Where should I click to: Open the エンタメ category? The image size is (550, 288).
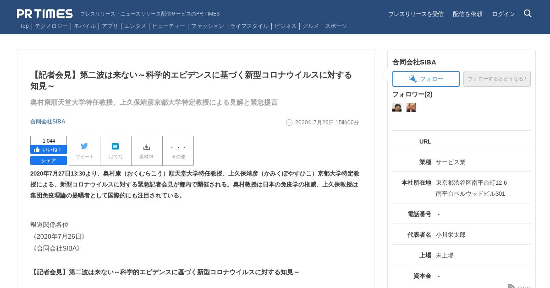point(135,26)
